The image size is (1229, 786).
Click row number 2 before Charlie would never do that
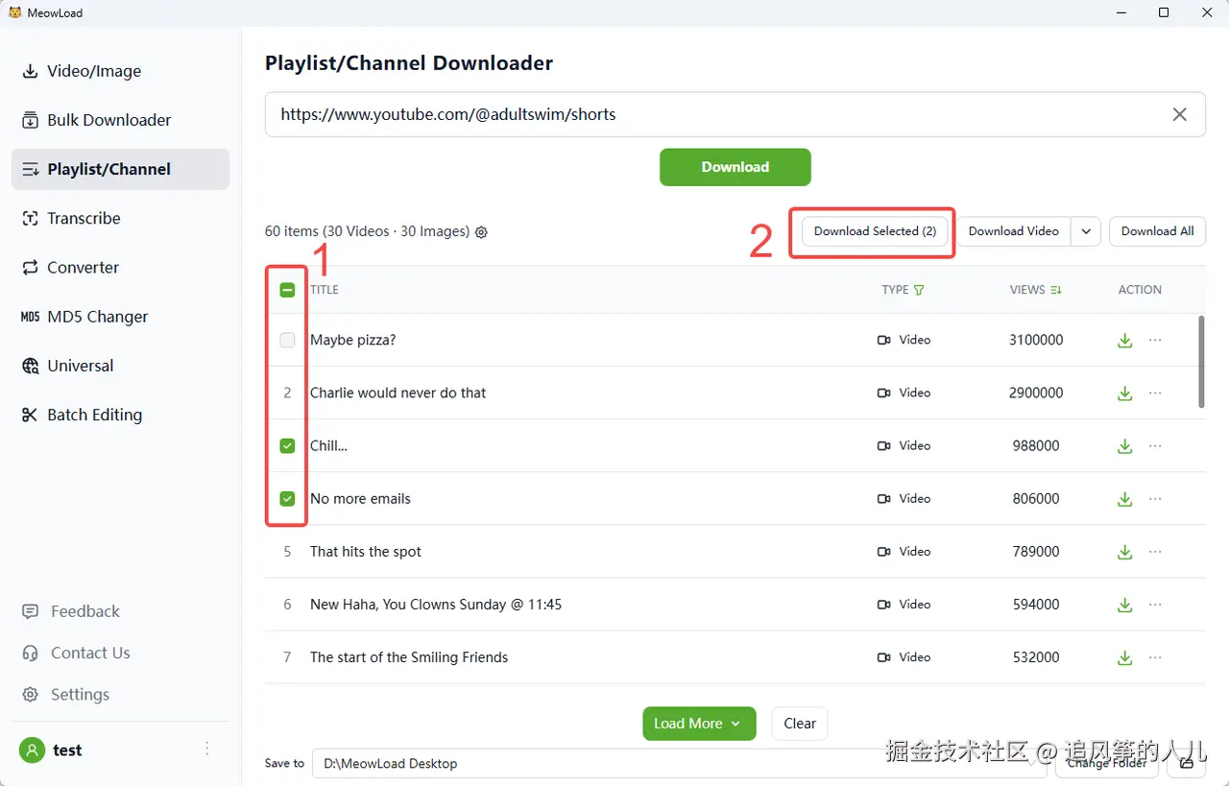tap(287, 393)
